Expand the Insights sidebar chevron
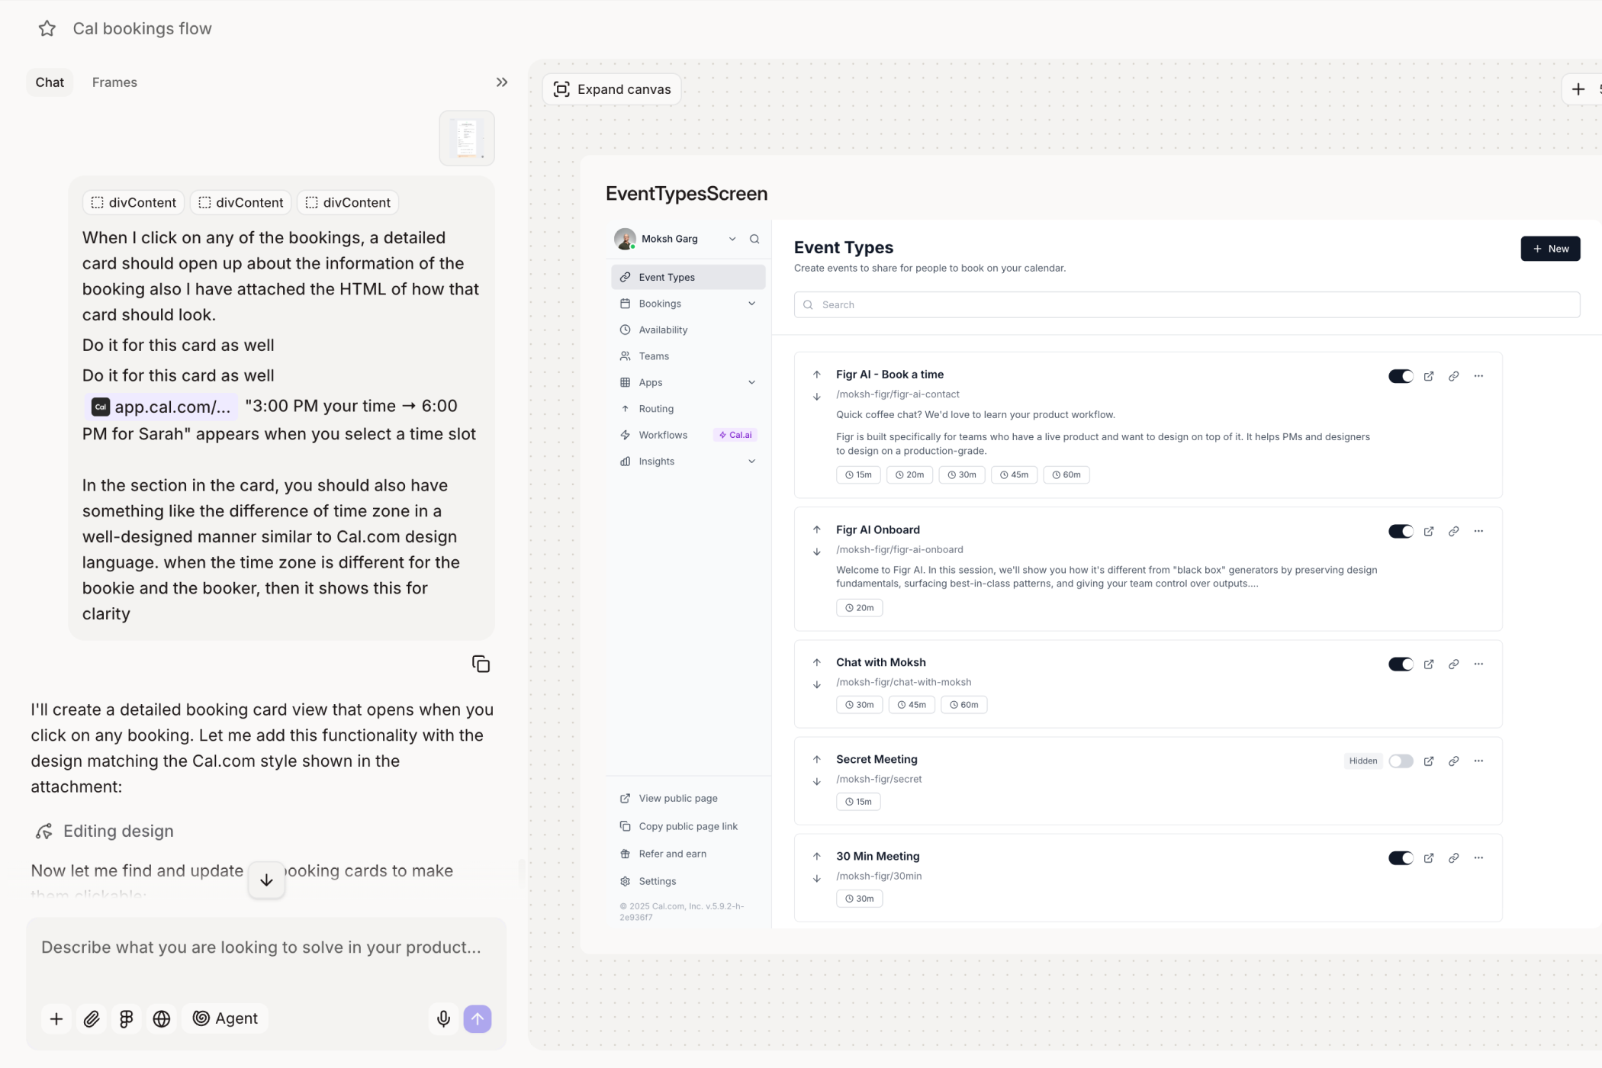Viewport: 1602px width, 1068px height. click(x=751, y=461)
